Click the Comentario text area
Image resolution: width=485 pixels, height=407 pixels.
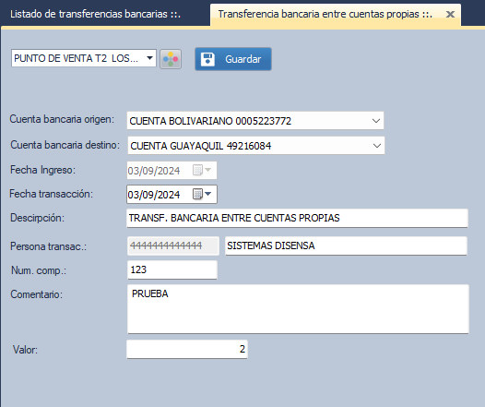point(298,309)
